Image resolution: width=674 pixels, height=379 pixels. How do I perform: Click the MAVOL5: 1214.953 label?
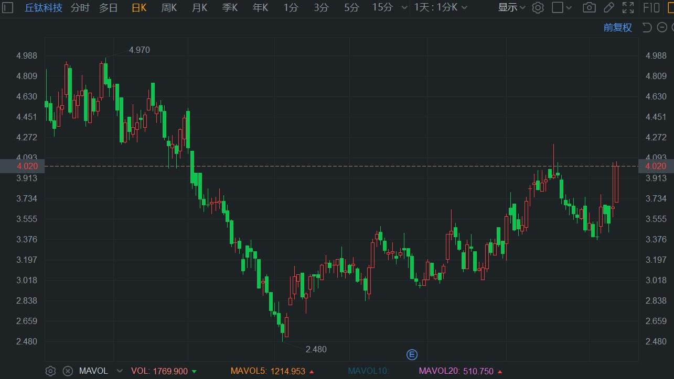click(268, 371)
